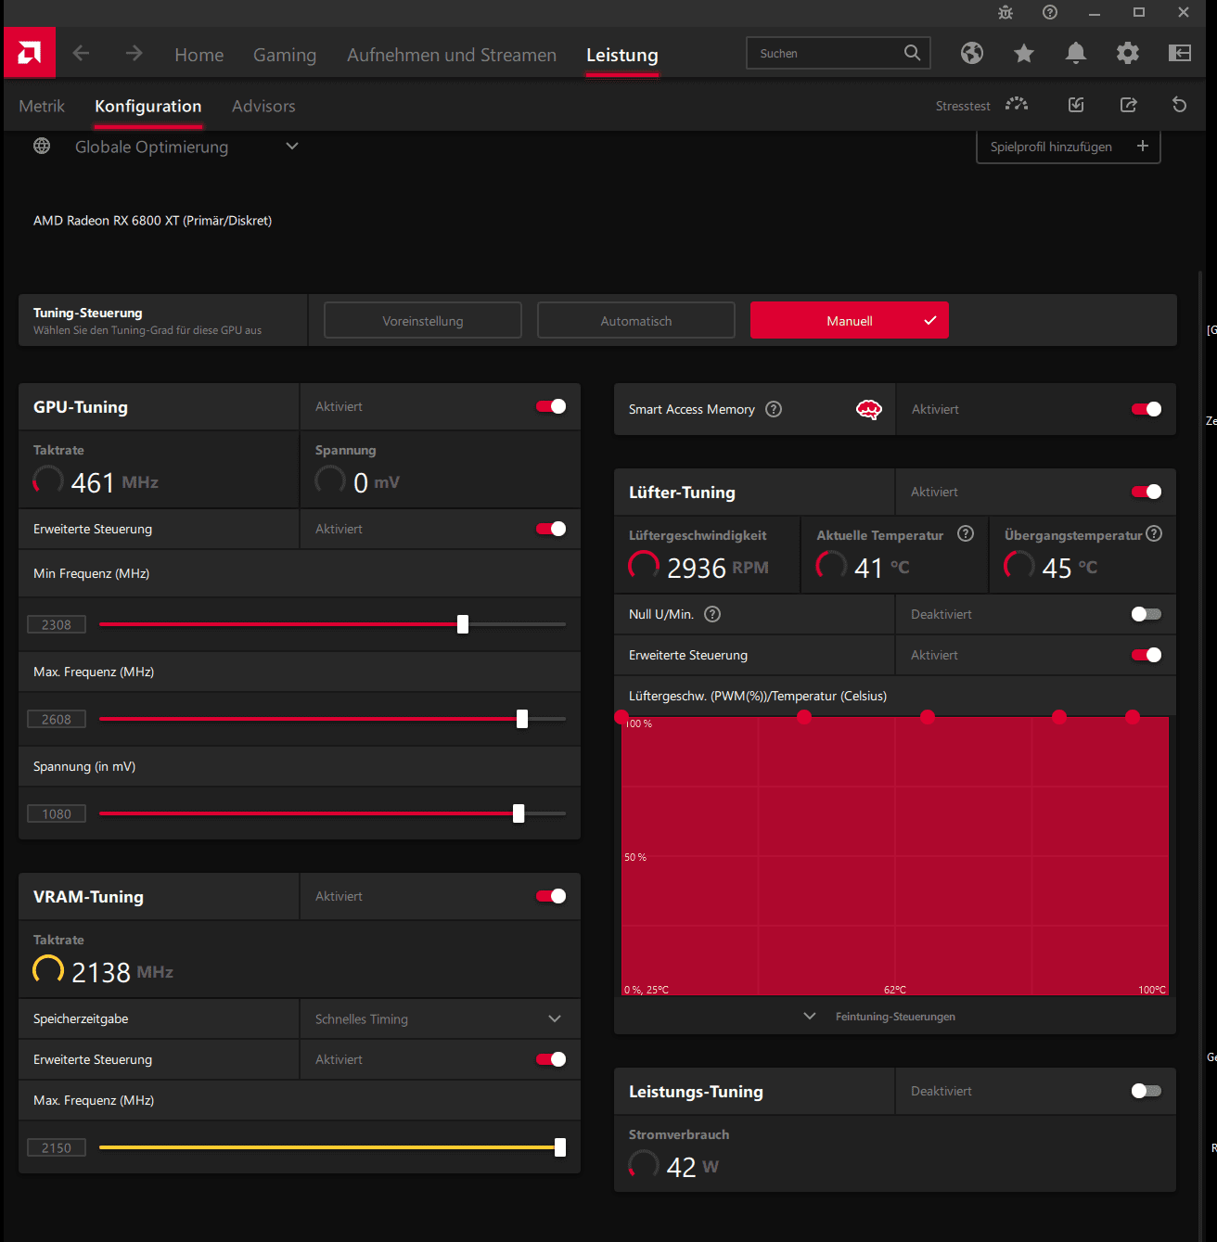This screenshot has height=1242, width=1217.
Task: Choose the Voreinstellung tuning button
Action: pyautogui.click(x=423, y=320)
